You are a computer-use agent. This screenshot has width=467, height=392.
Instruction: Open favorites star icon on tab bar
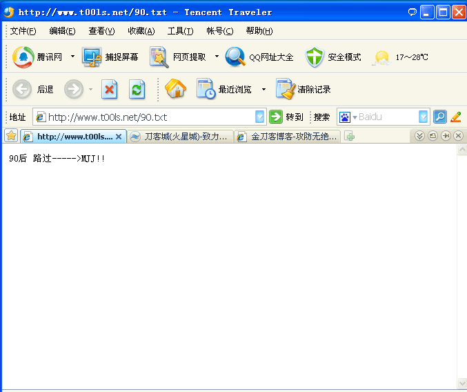tap(11, 136)
